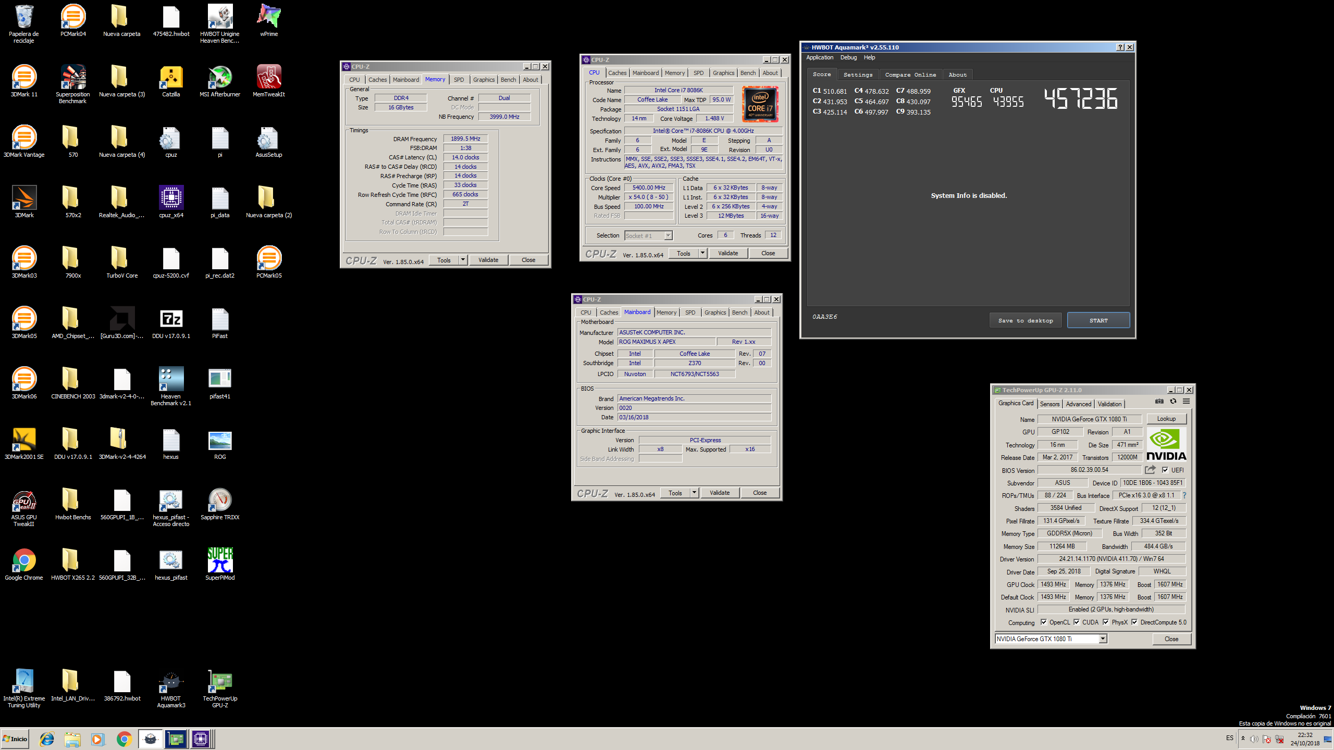
Task: Open Superposition Benchmark desktop icon
Action: pos(73,85)
